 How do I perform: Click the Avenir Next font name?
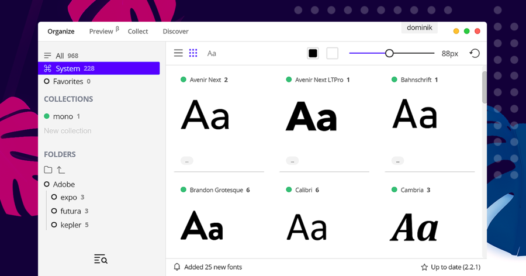(205, 80)
